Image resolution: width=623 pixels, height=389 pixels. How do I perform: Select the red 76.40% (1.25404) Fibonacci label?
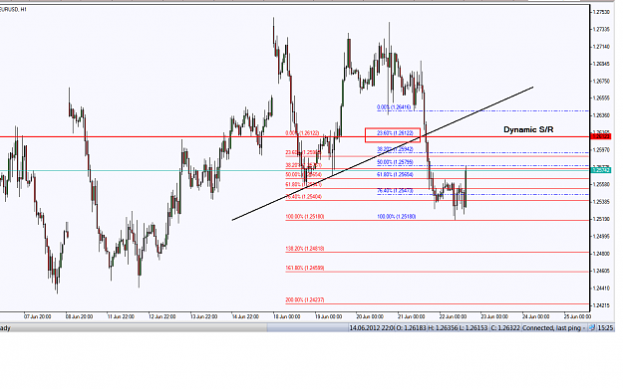(x=304, y=197)
